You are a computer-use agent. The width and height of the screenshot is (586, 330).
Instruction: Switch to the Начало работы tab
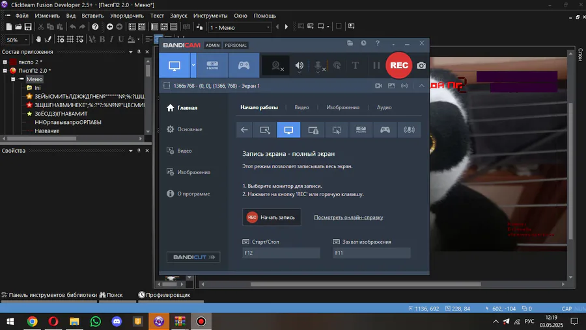[259, 107]
